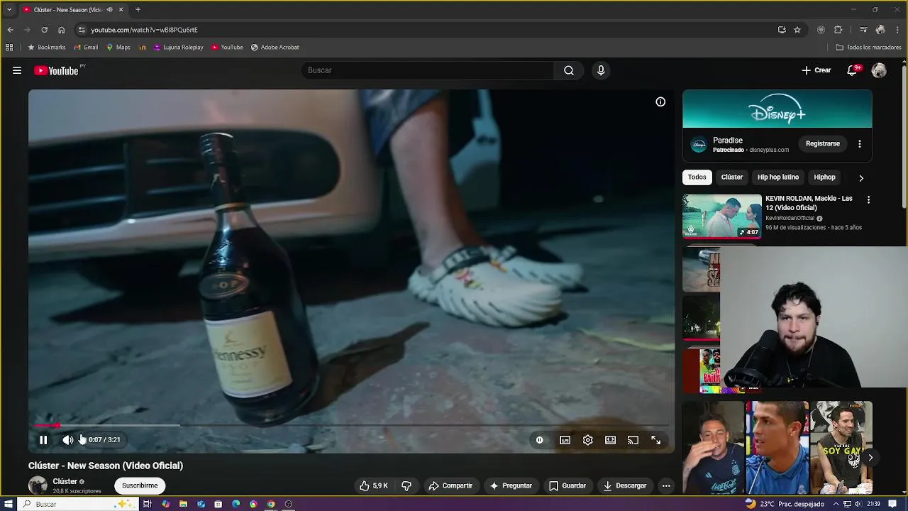Viewport: 908px width, 511px height.
Task: Click the video info card icon
Action: 660,101
